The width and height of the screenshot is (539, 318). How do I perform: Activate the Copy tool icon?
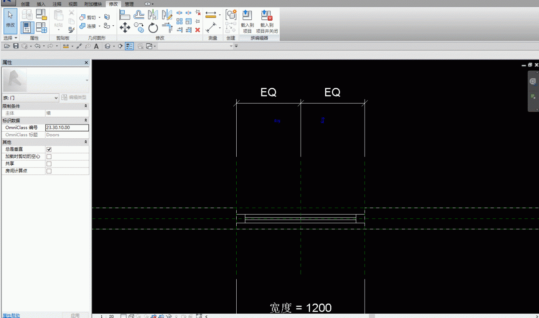coord(139,28)
